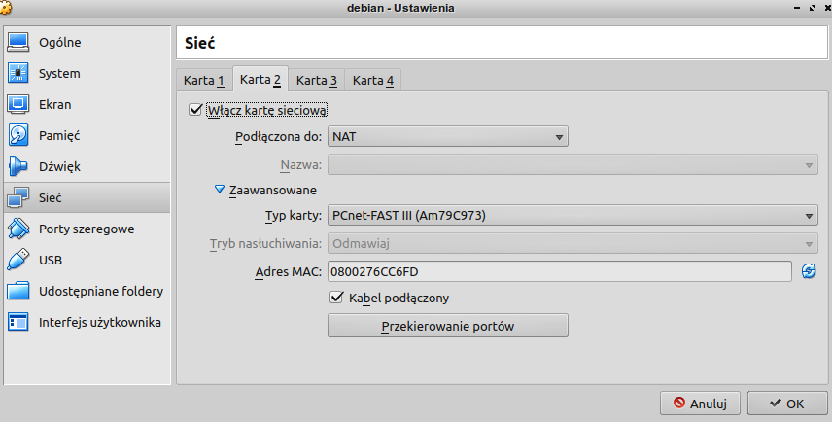Open the Porty szeregowe connector icon
This screenshot has width=832, height=422.
(18, 229)
